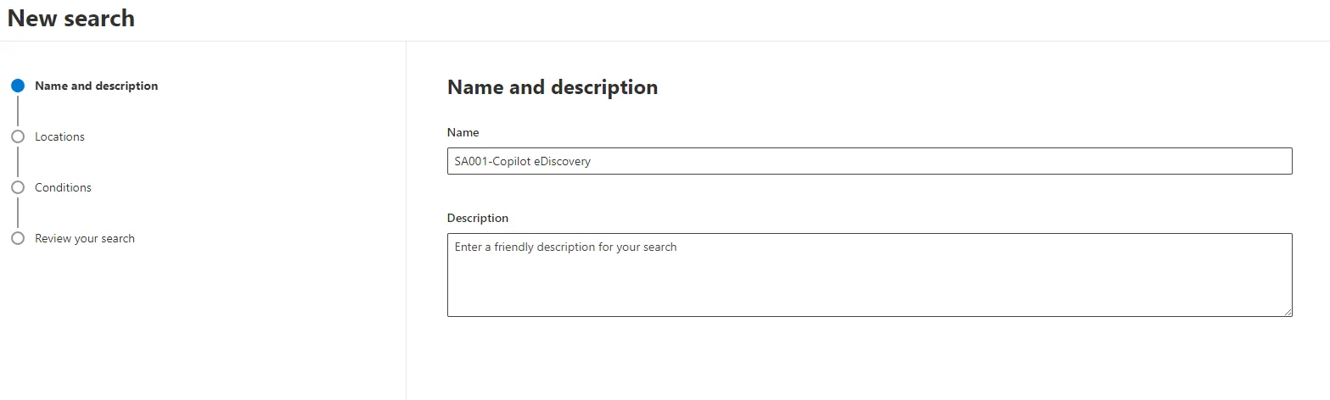
Task: Click the vertical divider beside the wizard steps
Action: pos(406,220)
